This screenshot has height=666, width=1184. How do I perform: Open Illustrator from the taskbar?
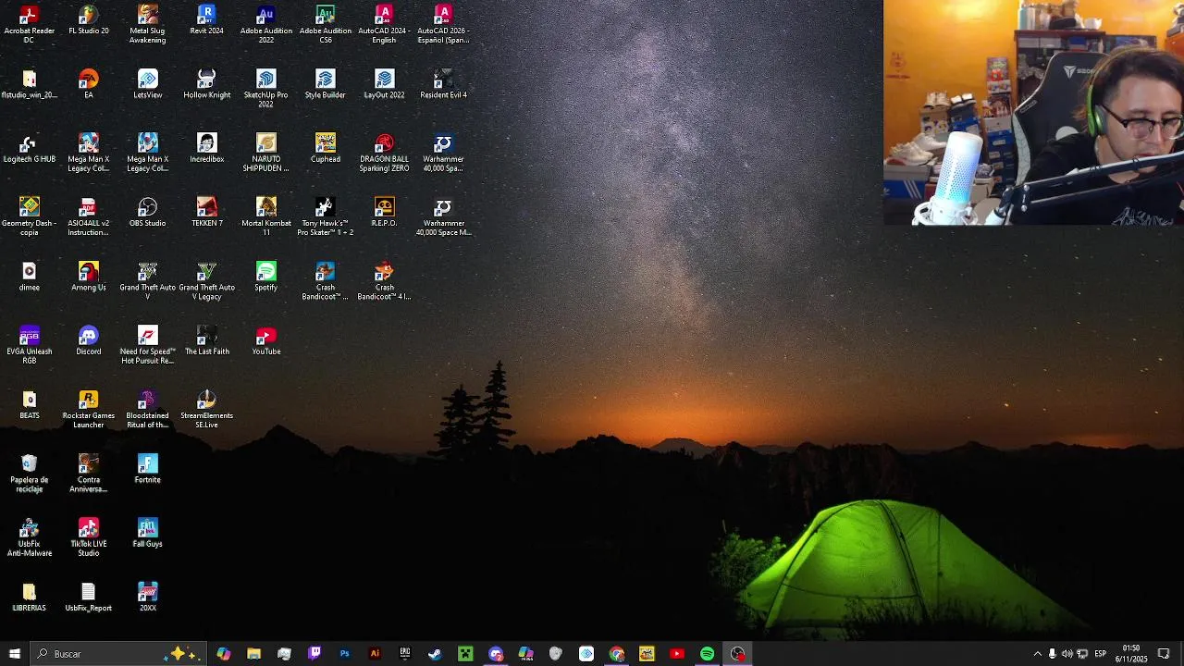(x=375, y=654)
